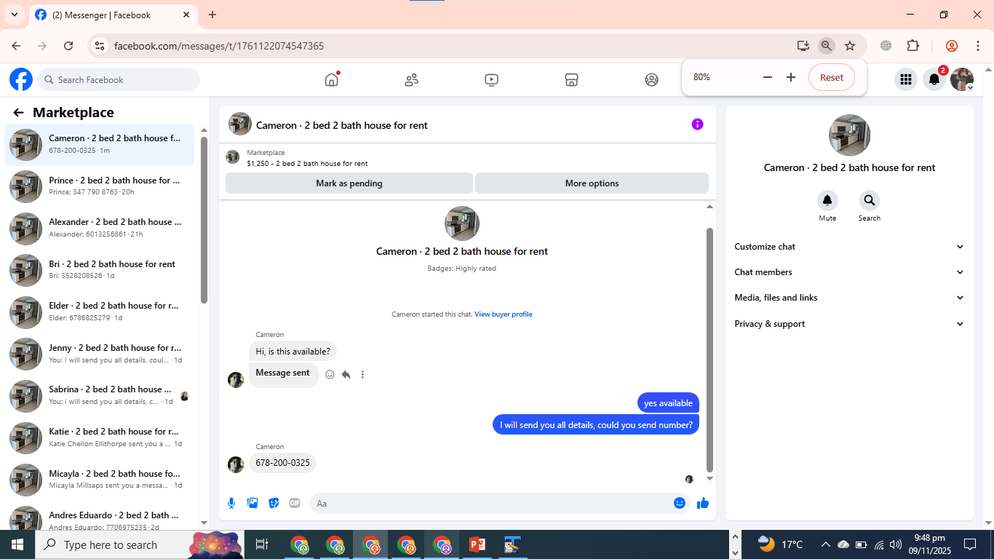Open the Elder conversation in the list

tap(100, 312)
